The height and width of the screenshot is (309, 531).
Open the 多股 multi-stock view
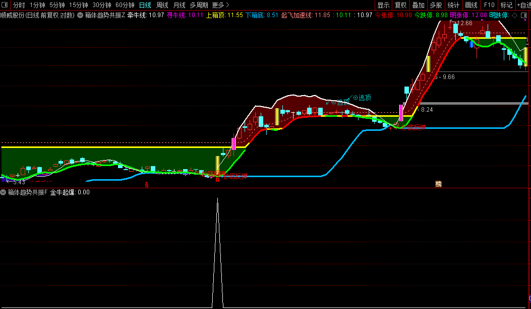click(436, 5)
